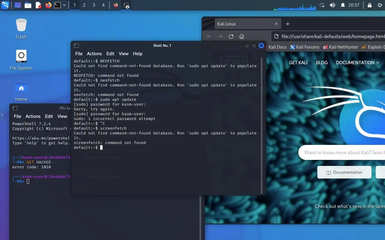Screen dimensions: 385x240
Task: Open File menu in Shell No. 1
Action: click(x=79, y=54)
